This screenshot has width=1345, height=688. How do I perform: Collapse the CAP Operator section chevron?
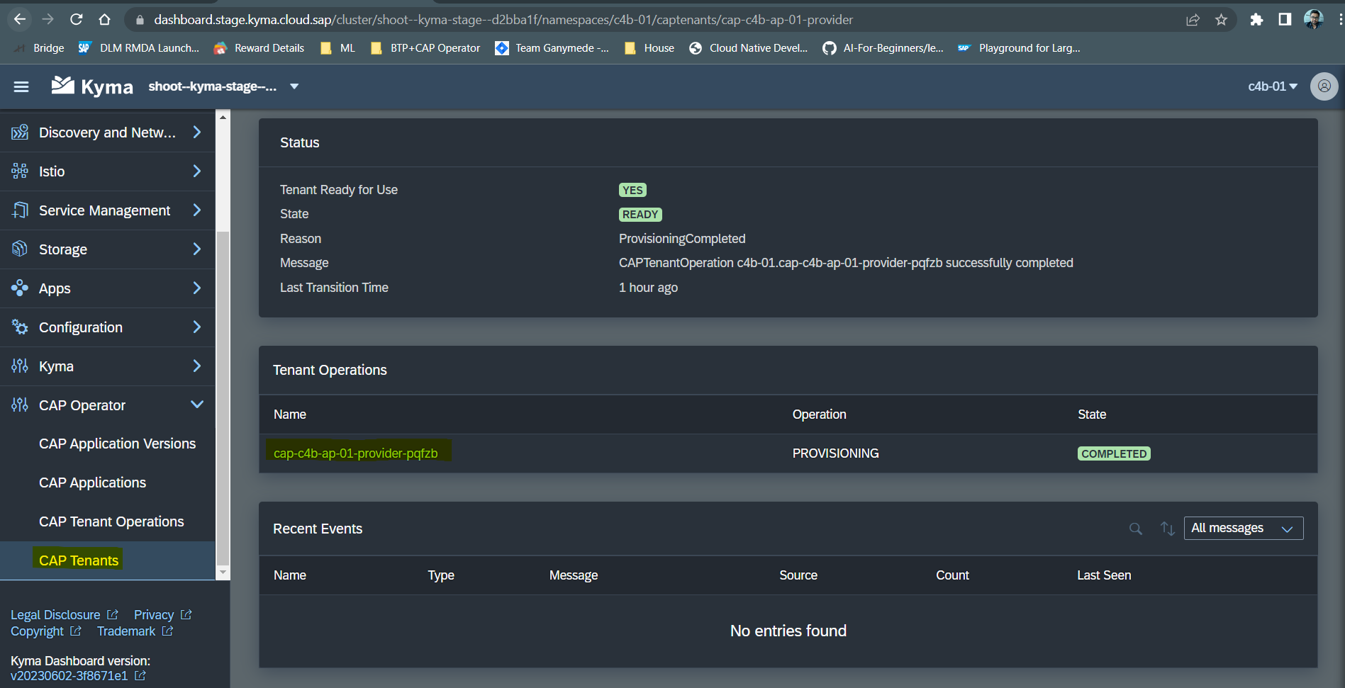coord(197,405)
